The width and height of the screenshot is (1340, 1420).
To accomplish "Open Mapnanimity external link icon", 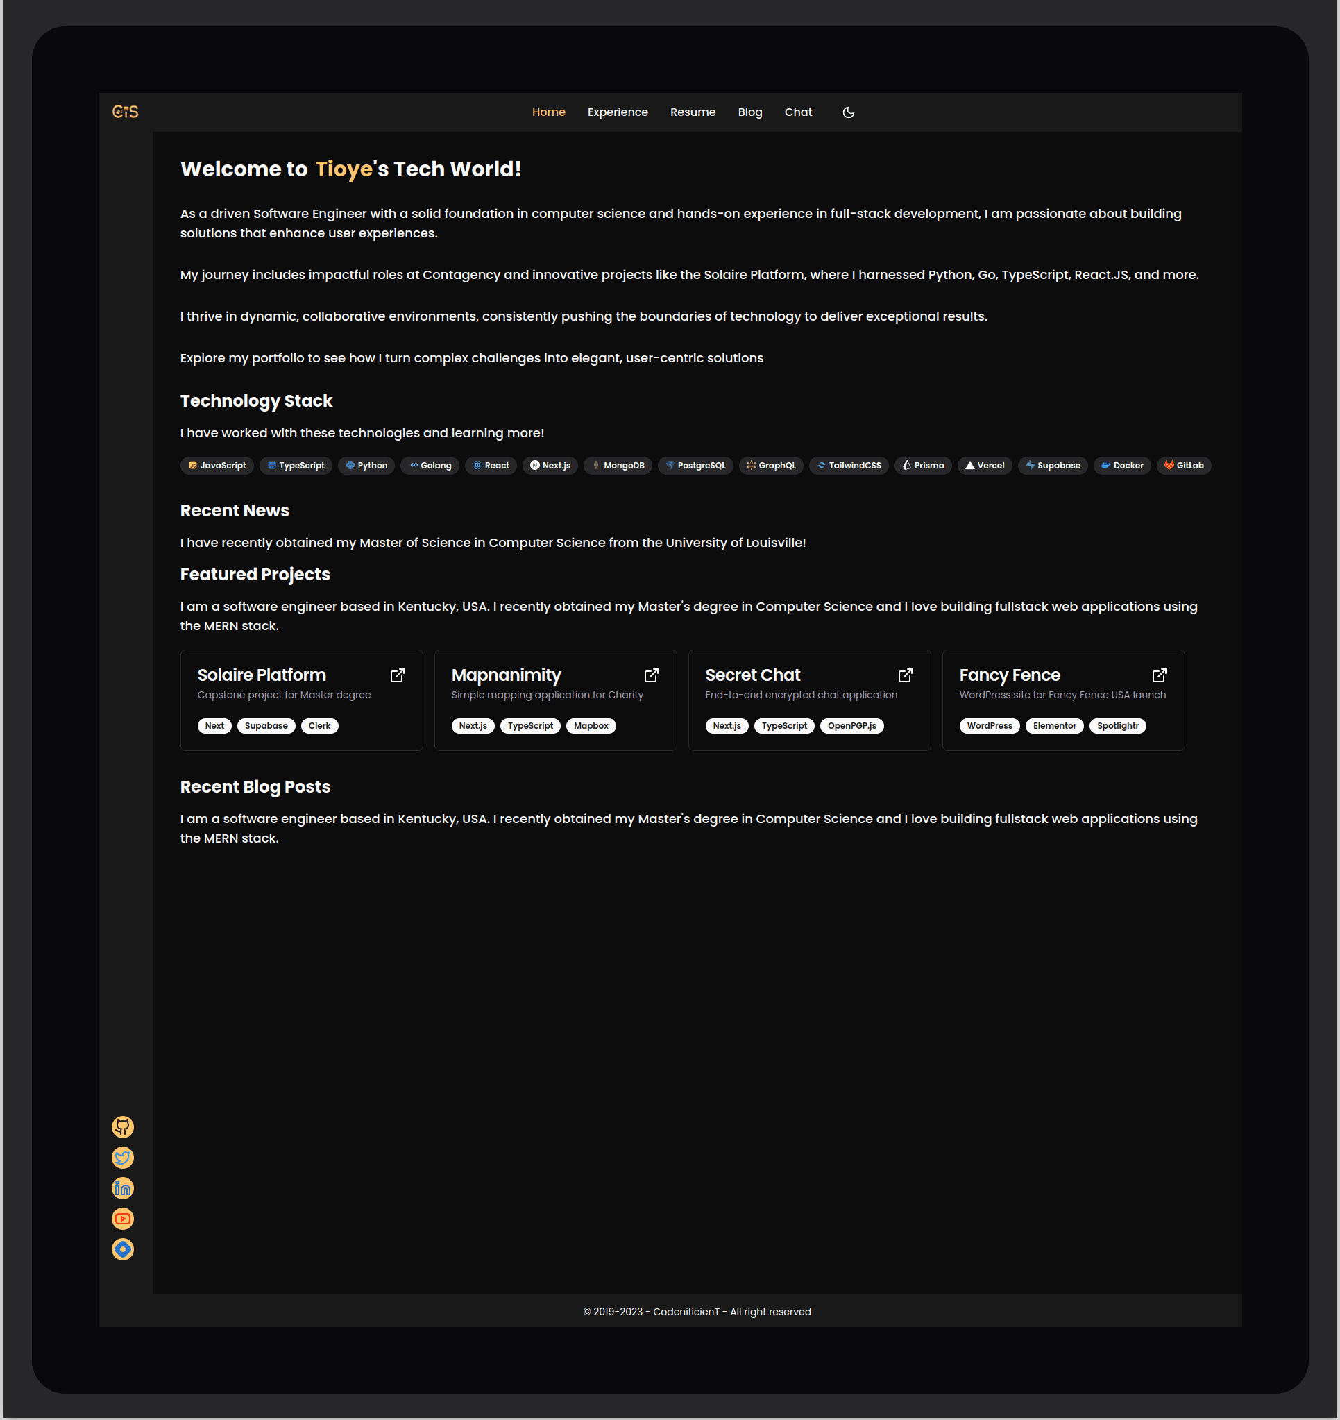I will coord(652,676).
